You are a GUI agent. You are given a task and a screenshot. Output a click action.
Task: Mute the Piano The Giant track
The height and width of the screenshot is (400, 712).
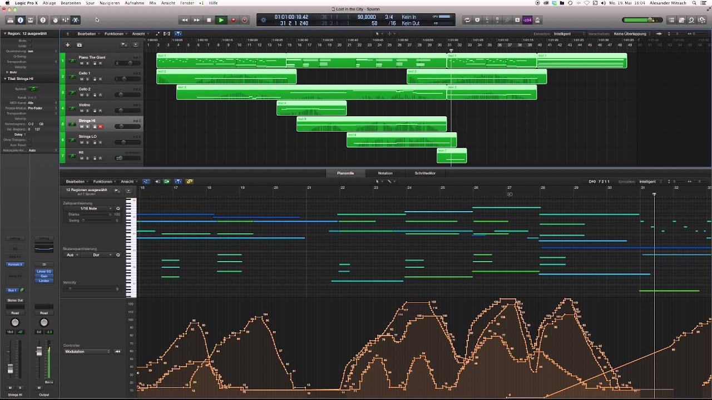pyautogui.click(x=81, y=63)
